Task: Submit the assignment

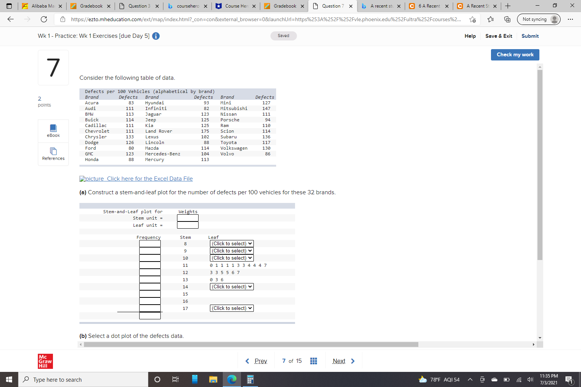Action: 530,36
